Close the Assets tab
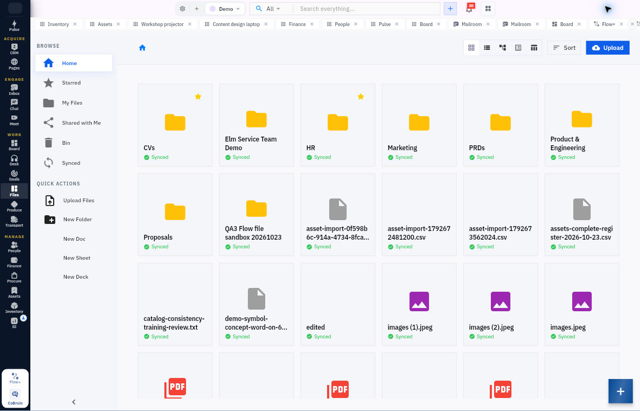The height and width of the screenshot is (411, 640). (118, 24)
